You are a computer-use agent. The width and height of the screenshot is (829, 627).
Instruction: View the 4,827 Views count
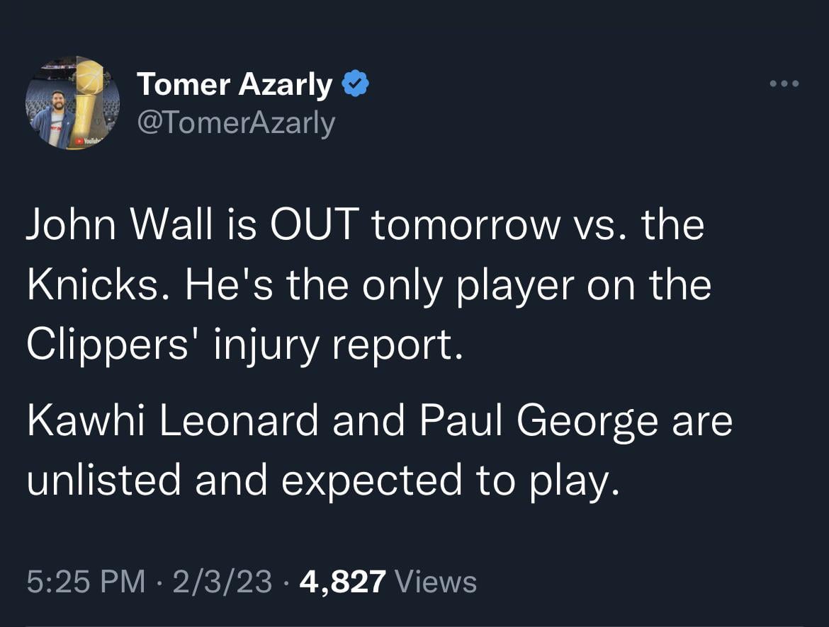pos(388,582)
